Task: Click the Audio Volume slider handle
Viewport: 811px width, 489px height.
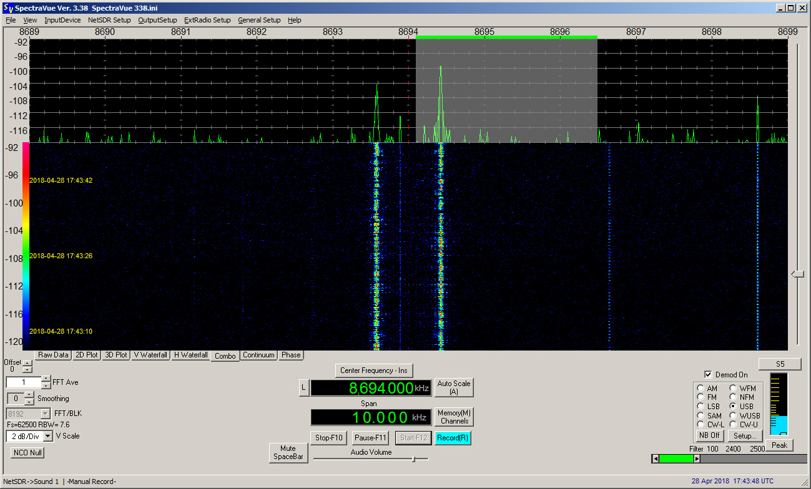Action: 413,459
